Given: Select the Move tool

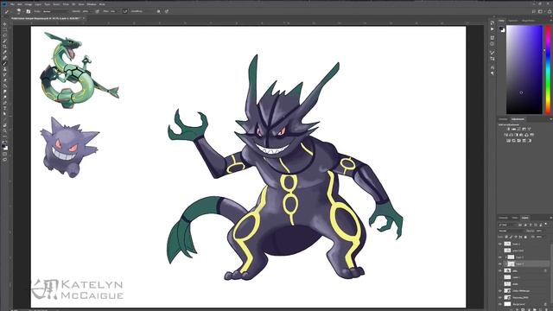Looking at the screenshot, I should click(4, 24).
